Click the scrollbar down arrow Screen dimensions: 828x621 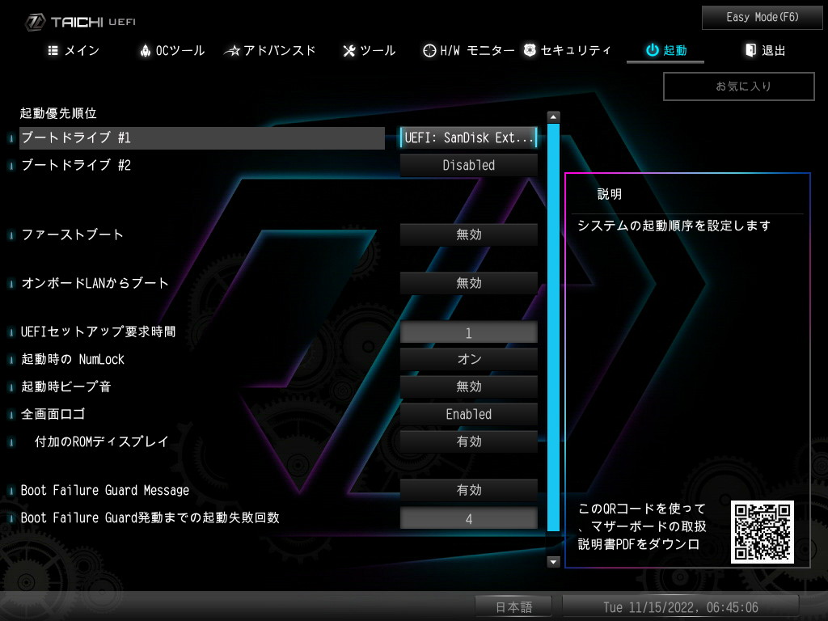point(554,561)
